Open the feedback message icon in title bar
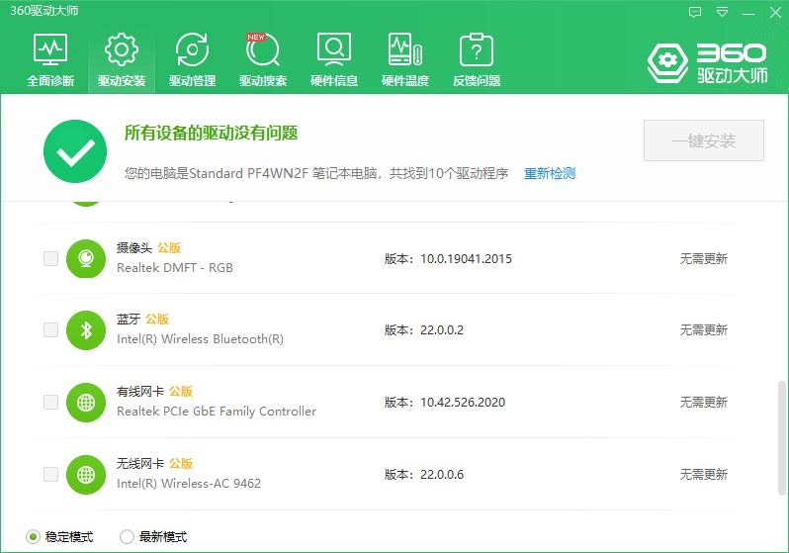The width and height of the screenshot is (789, 553). [695, 12]
